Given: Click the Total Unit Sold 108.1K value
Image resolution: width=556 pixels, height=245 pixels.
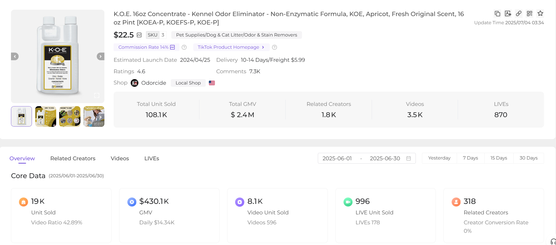Looking at the screenshot, I should (x=156, y=115).
